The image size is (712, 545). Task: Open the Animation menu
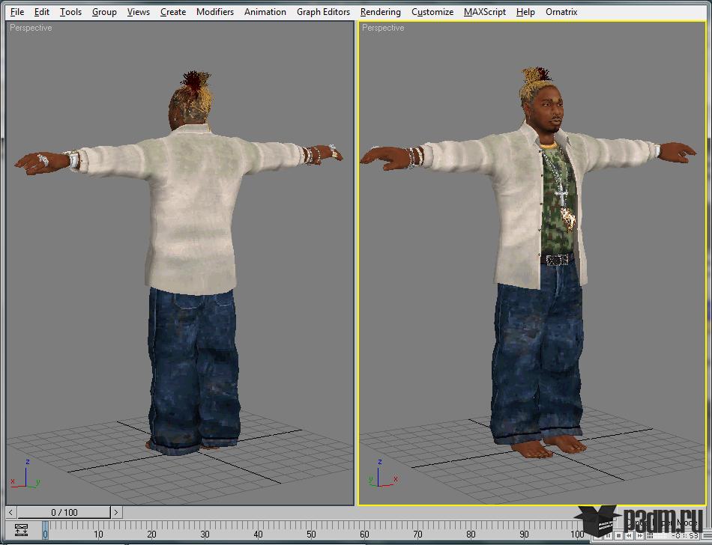265,12
